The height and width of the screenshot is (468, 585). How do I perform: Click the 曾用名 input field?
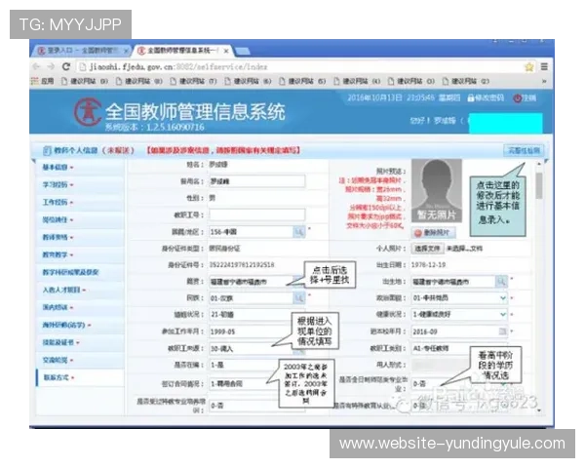pos(256,181)
